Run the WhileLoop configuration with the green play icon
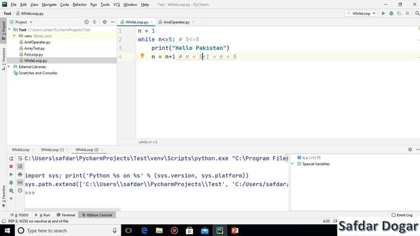Viewport: 420px width, 236px height. 383,13
